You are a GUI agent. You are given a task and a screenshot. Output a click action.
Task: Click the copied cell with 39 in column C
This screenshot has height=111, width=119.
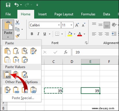coord(53,91)
